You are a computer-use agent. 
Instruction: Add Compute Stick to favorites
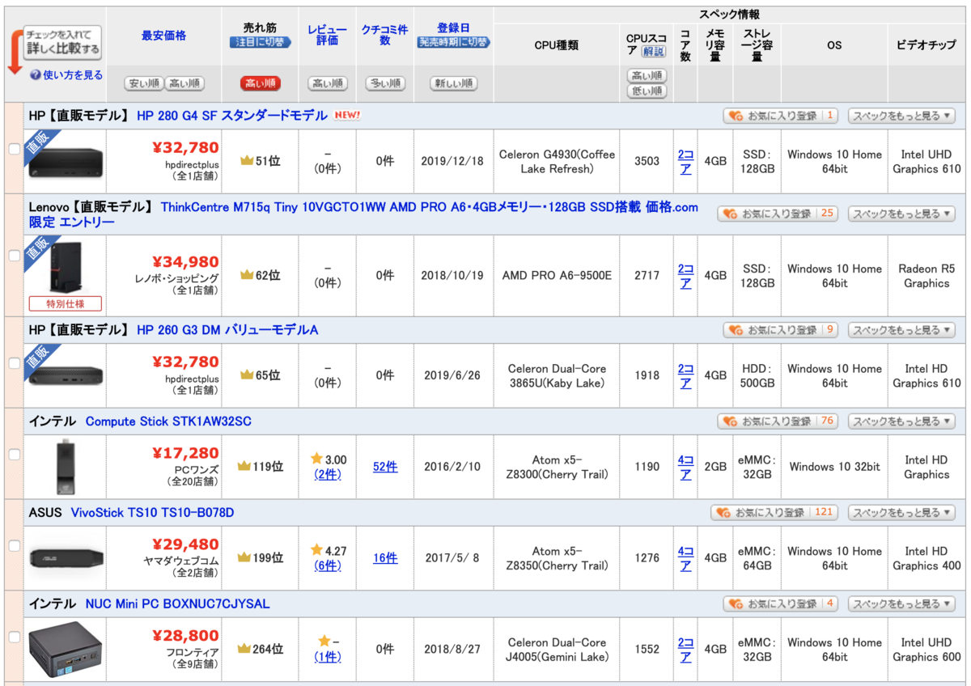point(777,421)
